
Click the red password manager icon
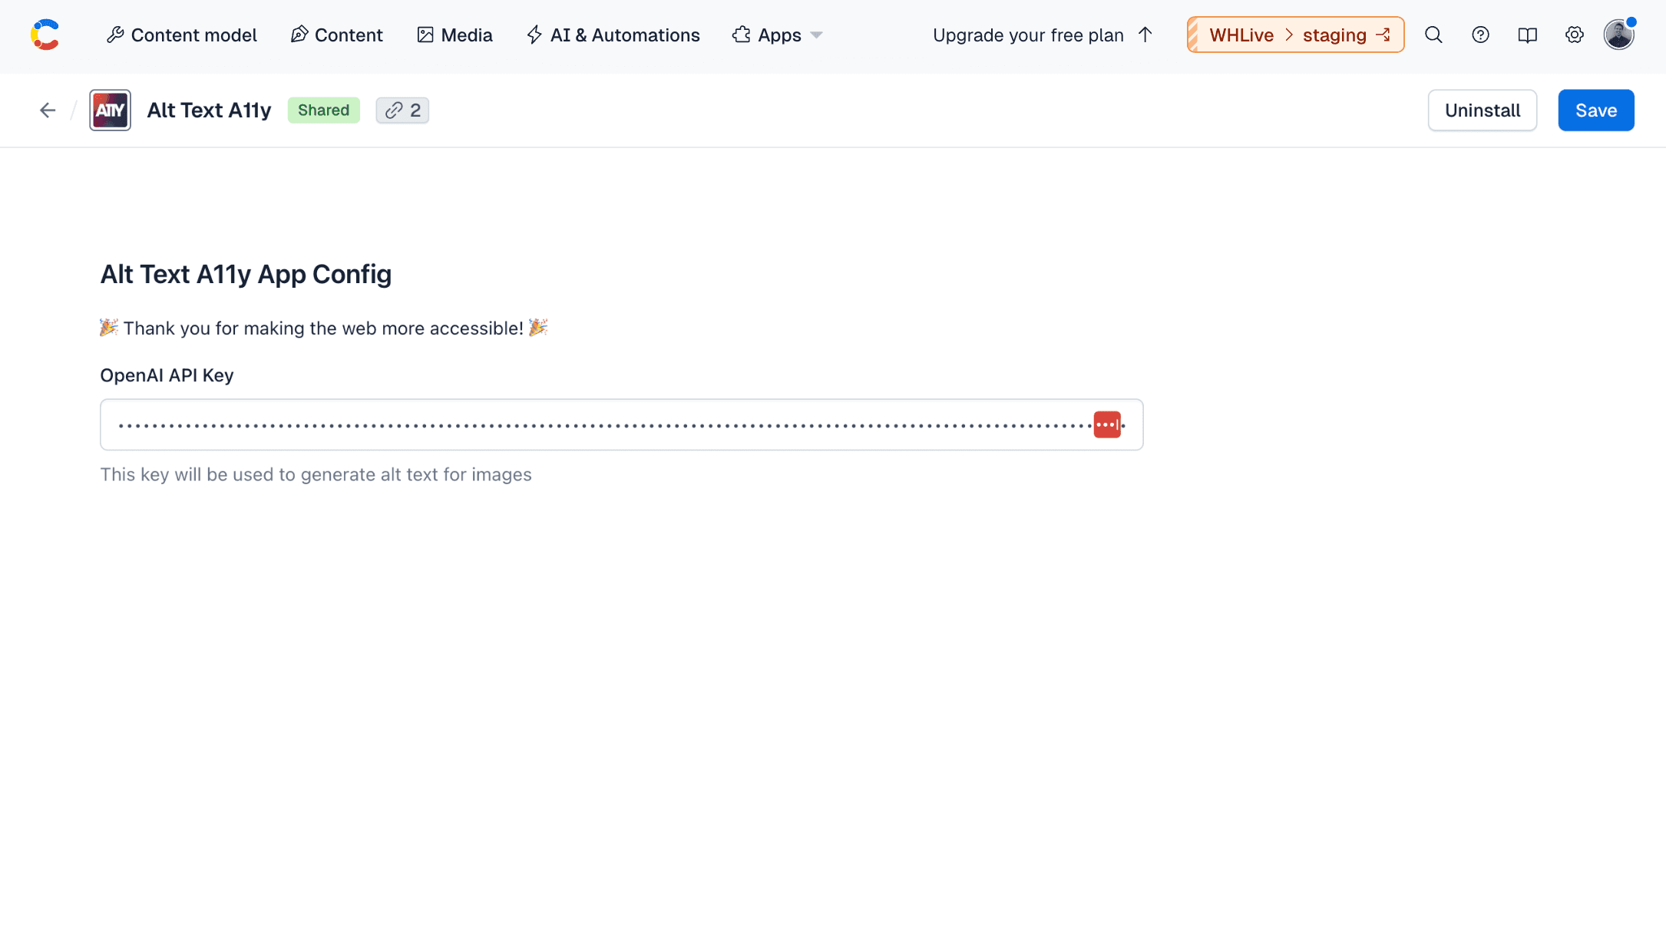(1107, 424)
